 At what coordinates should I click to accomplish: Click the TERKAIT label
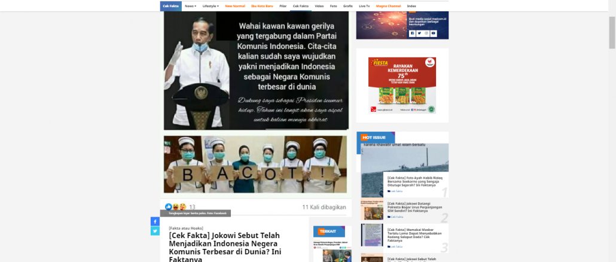tap(329, 231)
